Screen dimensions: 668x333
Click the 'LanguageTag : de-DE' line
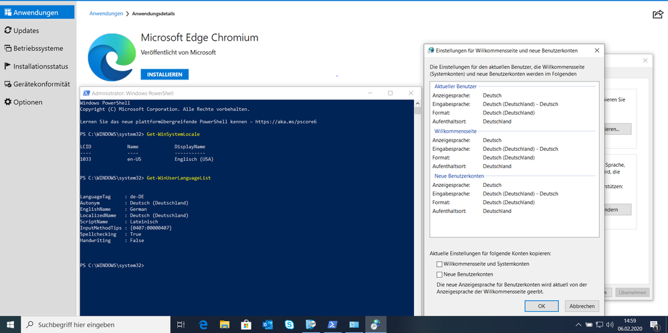[x=111, y=197]
